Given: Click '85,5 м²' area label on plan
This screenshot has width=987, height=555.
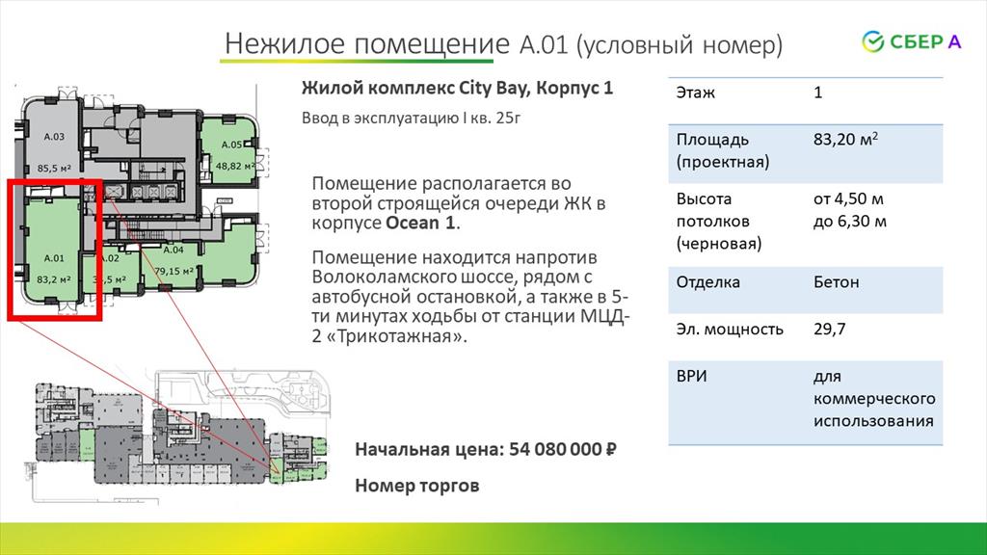Looking at the screenshot, I should 54,169.
